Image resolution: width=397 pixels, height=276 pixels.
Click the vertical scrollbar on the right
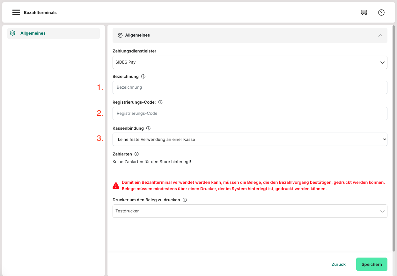click(x=394, y=137)
